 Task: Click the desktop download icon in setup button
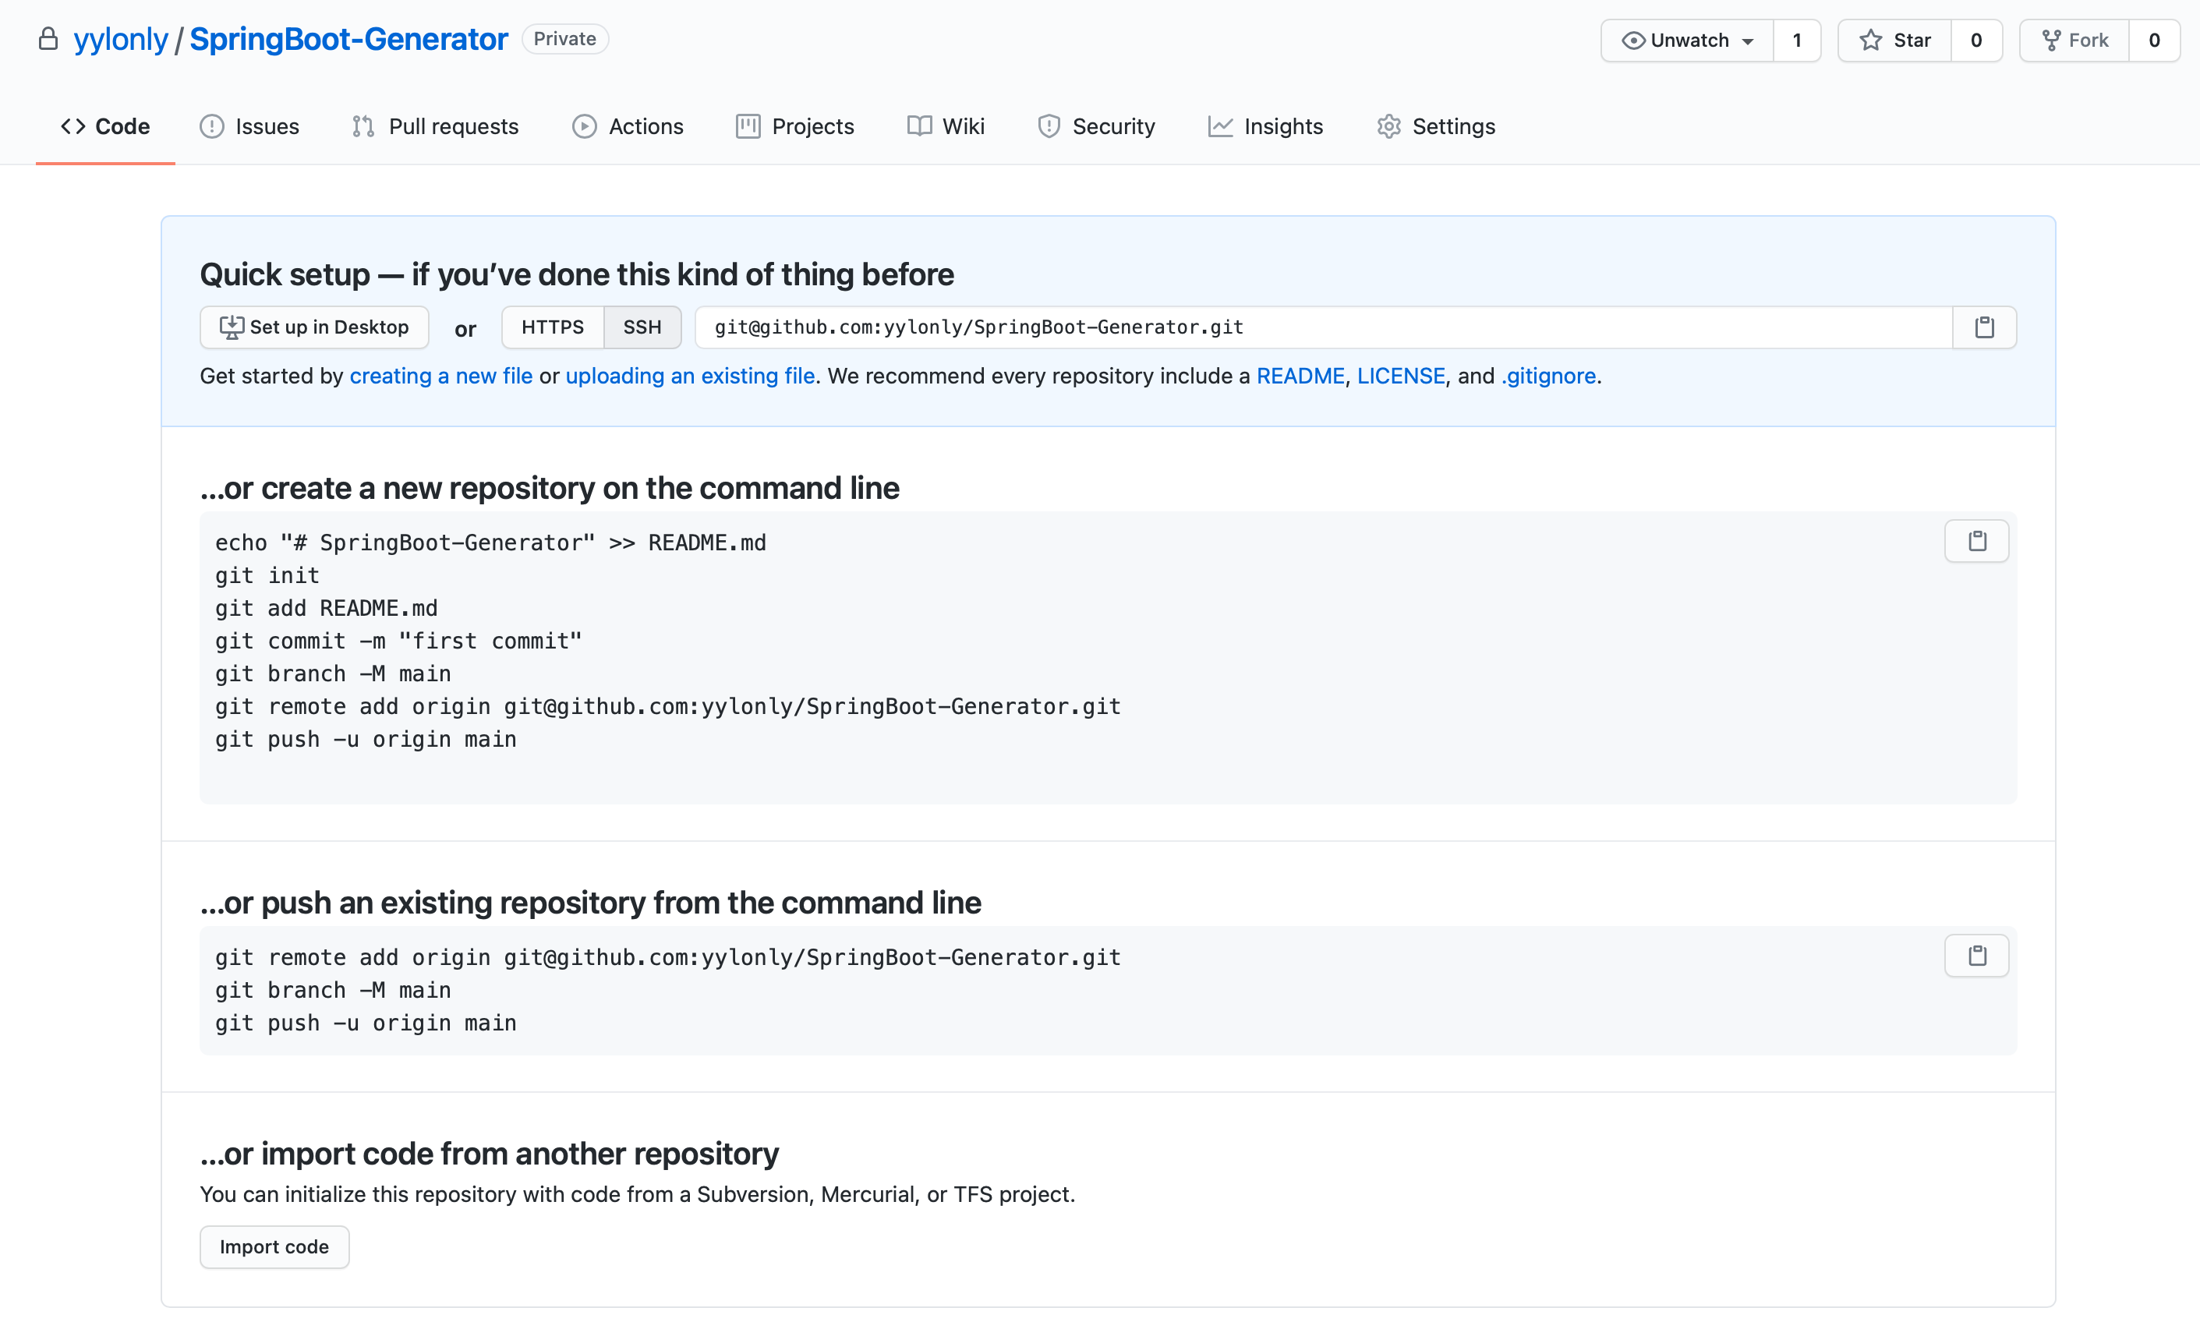[x=232, y=327]
